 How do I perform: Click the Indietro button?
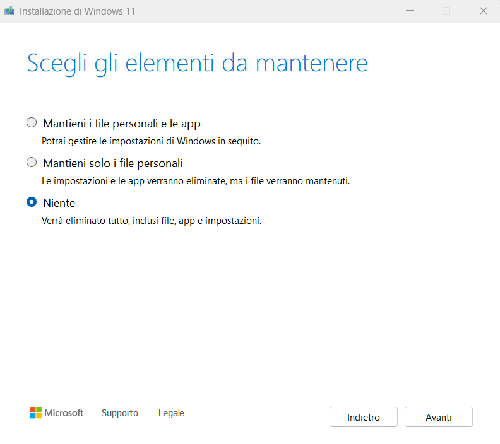tap(364, 417)
